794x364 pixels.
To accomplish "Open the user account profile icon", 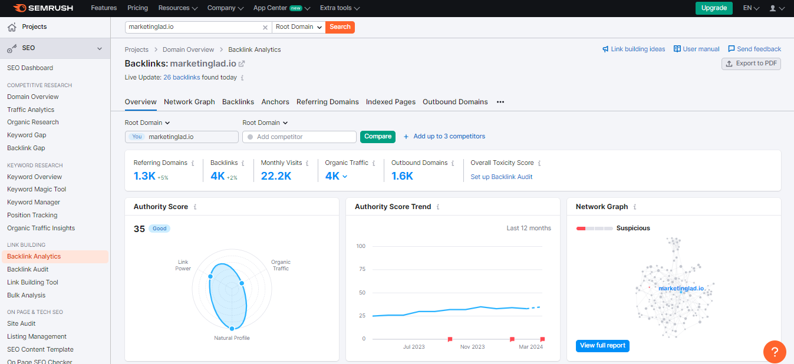I will tap(773, 8).
